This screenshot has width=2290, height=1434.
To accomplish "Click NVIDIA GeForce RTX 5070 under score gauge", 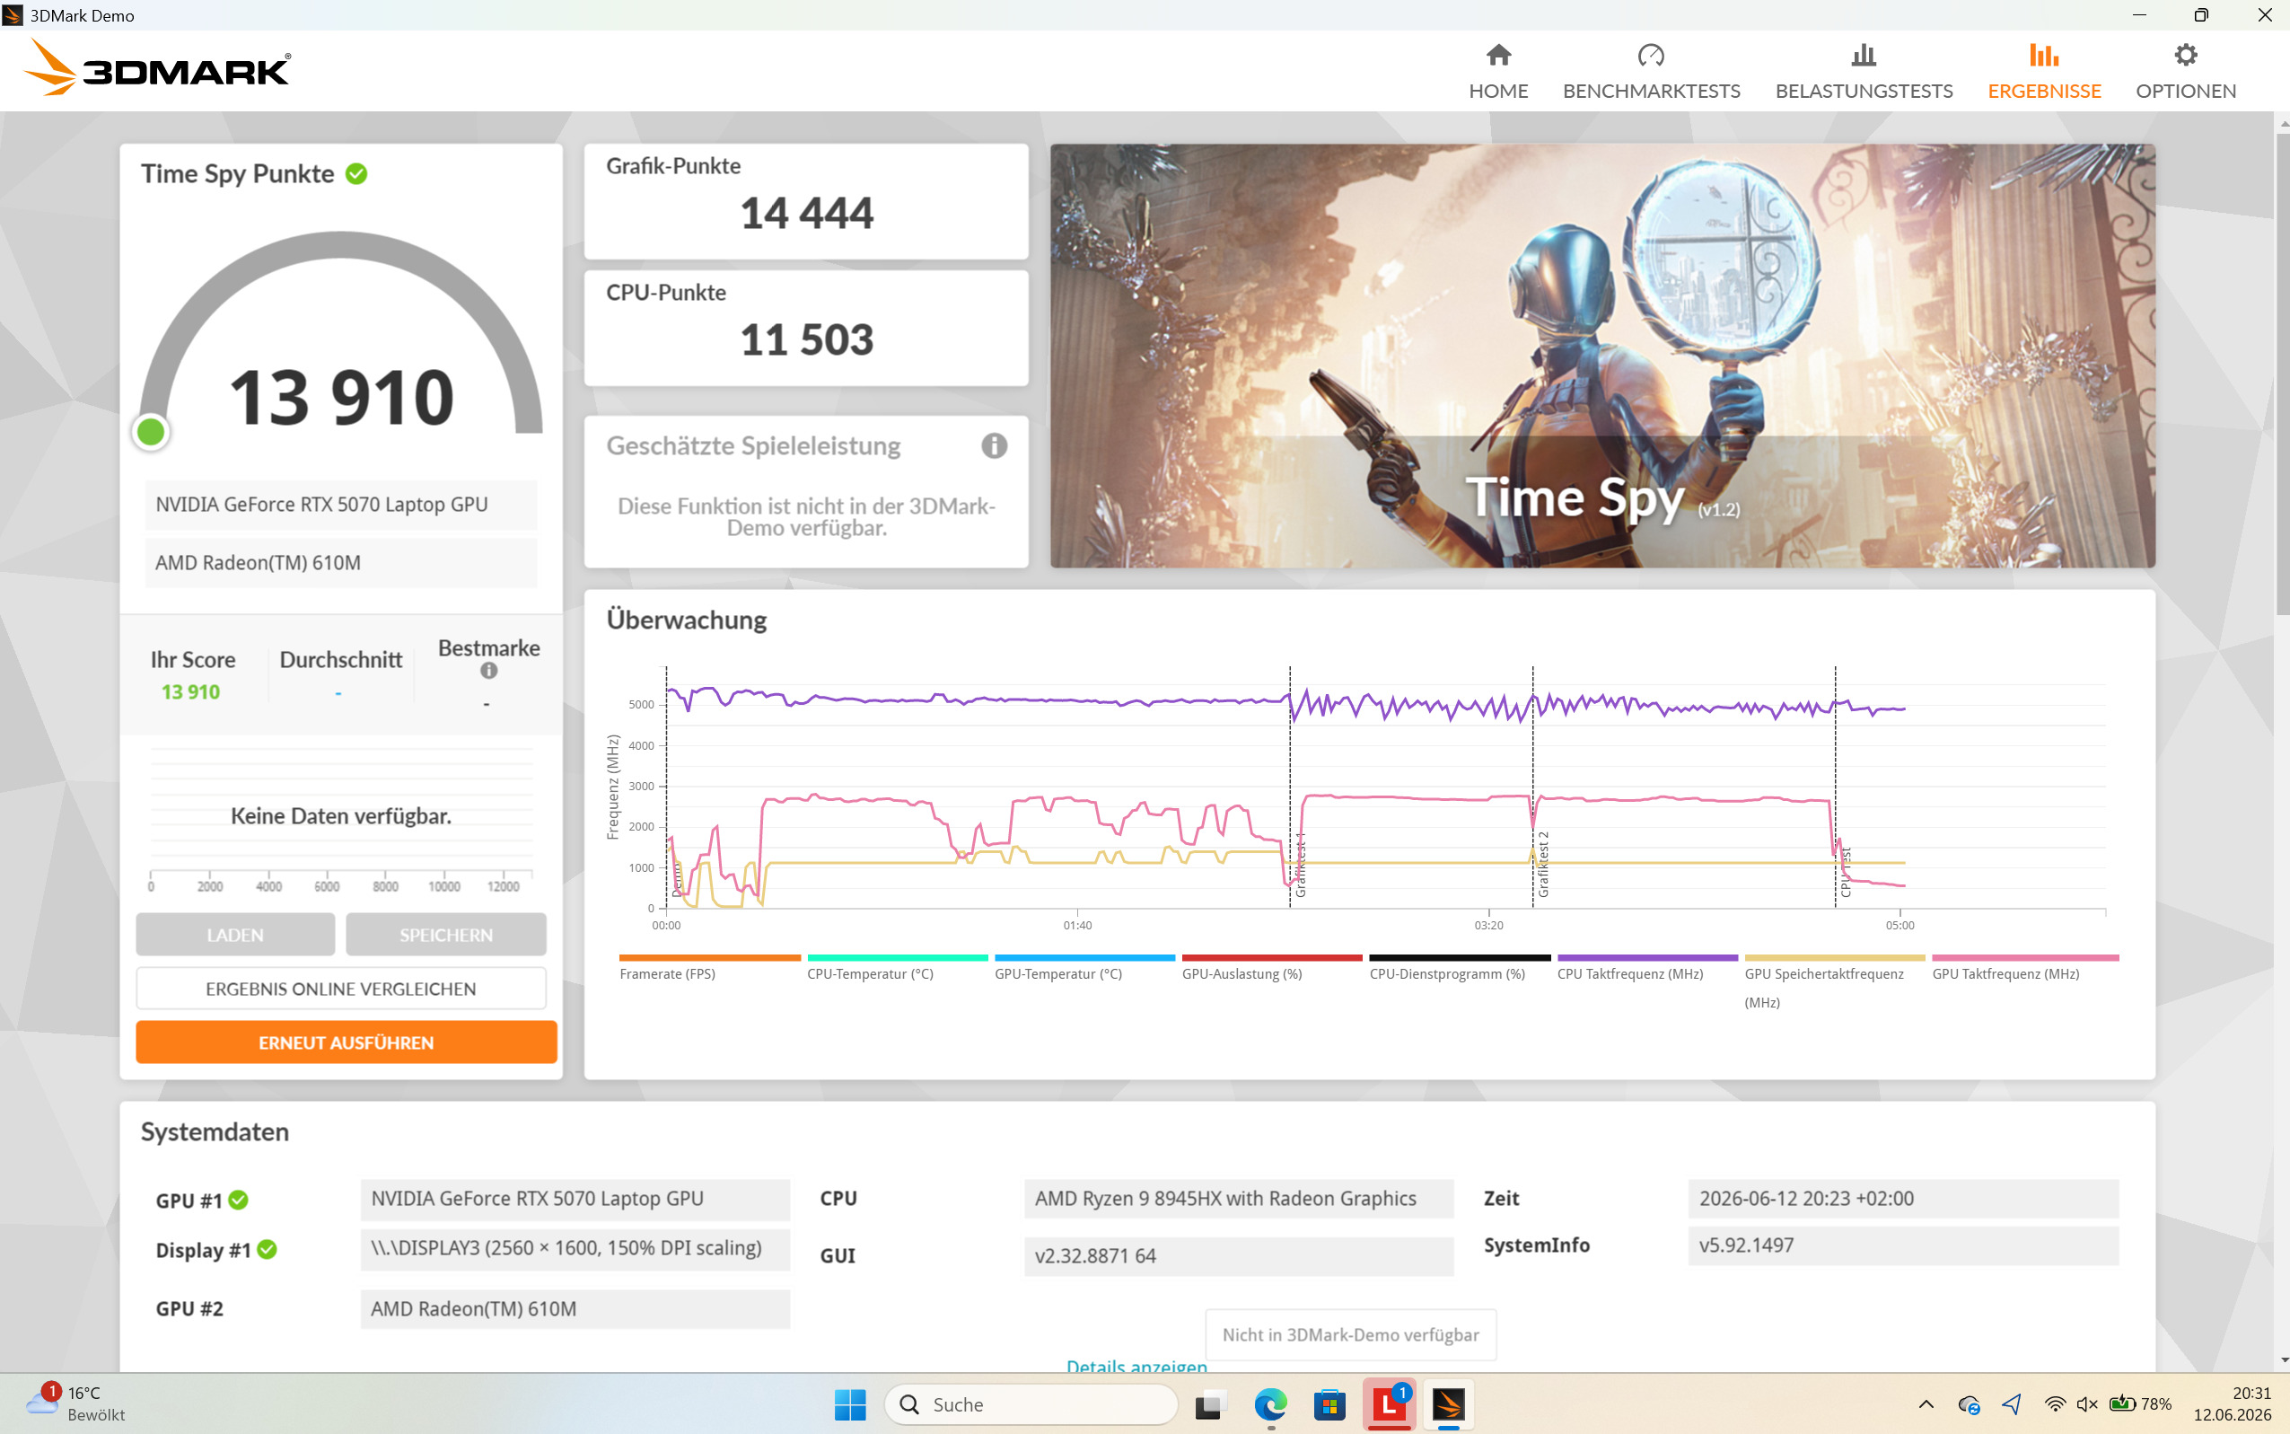I will click(x=341, y=505).
